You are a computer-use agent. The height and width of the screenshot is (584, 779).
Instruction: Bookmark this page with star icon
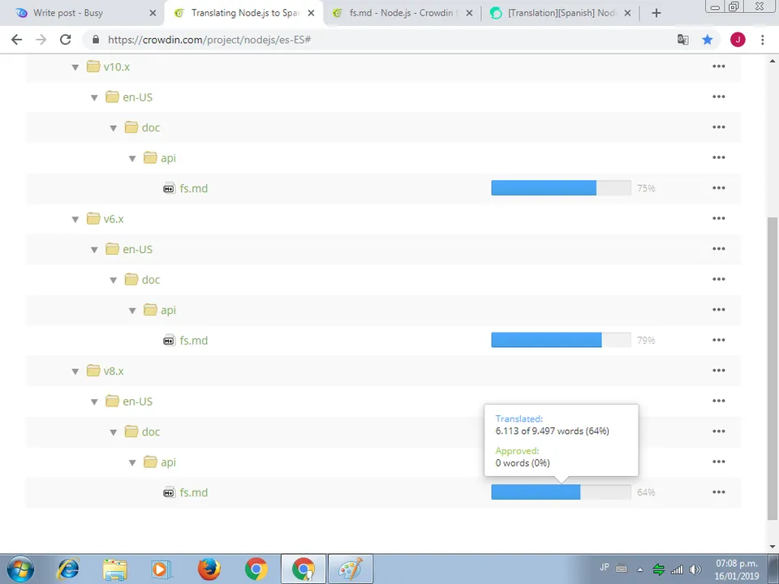708,40
